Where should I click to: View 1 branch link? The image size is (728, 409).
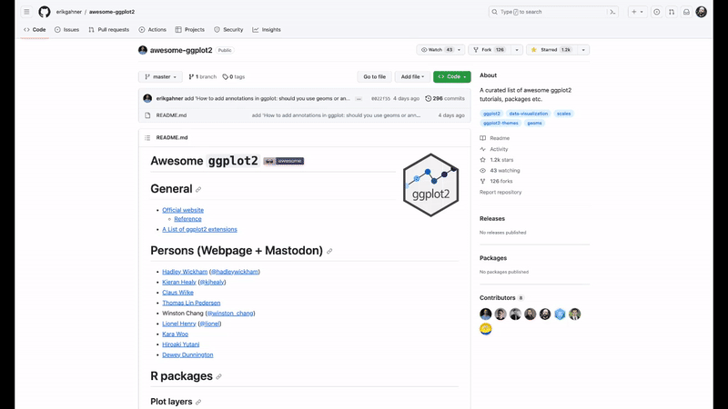202,77
